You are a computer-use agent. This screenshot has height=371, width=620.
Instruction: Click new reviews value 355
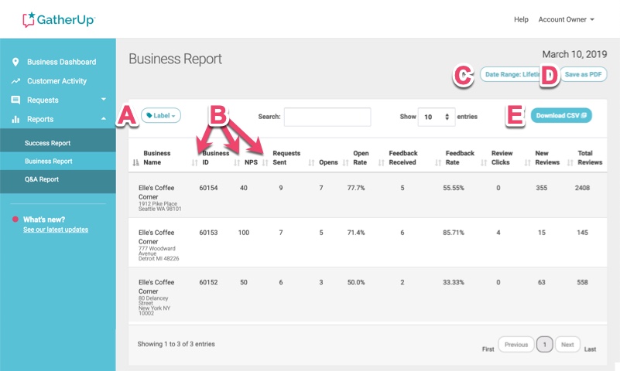click(x=541, y=188)
